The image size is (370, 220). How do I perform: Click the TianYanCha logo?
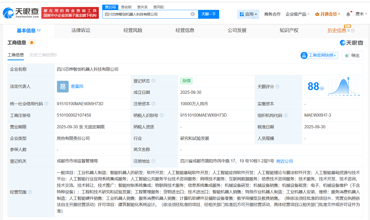21,13
